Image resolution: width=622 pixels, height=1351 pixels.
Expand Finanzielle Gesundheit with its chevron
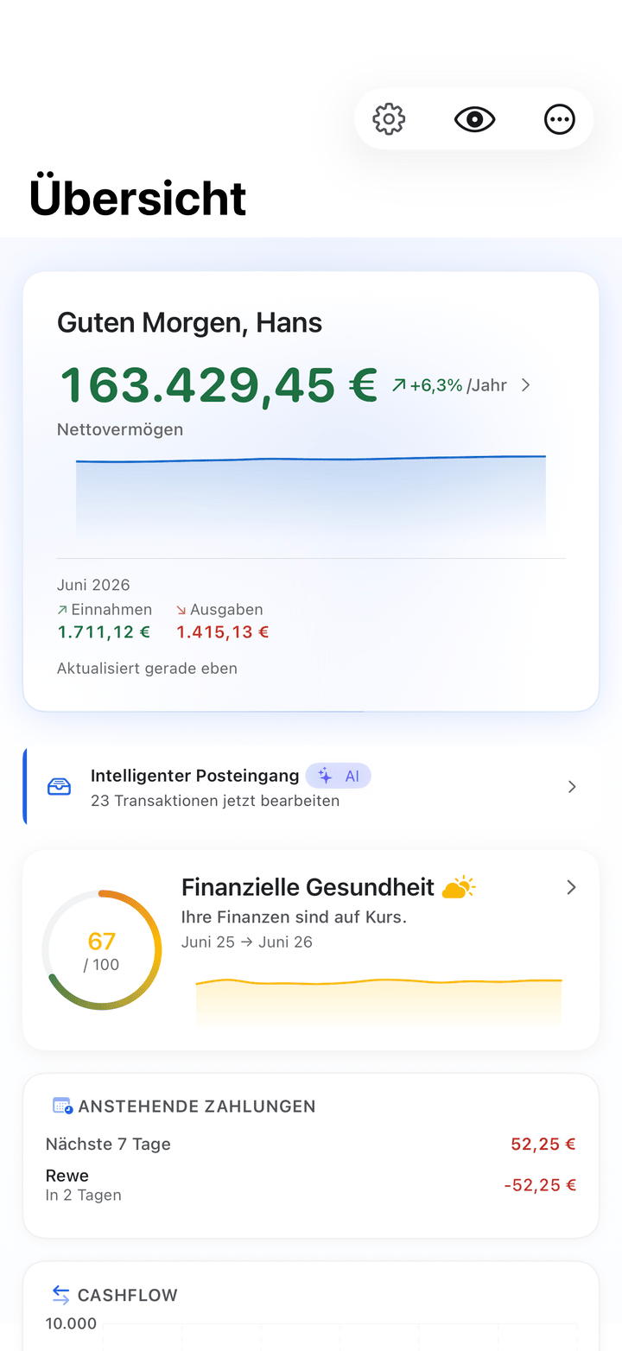click(571, 887)
